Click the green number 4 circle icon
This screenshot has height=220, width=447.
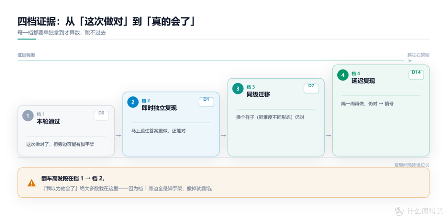343,75
